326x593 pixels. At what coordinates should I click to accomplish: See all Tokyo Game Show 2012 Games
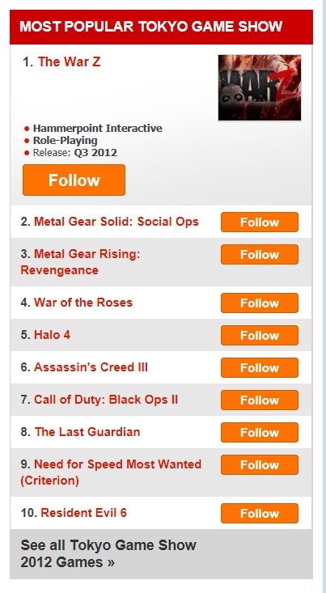108,553
